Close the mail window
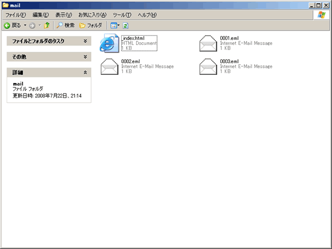332x249 pixels. pyautogui.click(x=326, y=6)
